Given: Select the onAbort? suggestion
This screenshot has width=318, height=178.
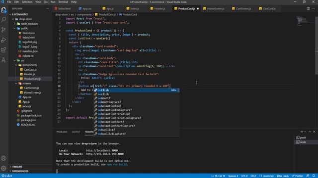Looking at the screenshot, I should pos(136,98).
